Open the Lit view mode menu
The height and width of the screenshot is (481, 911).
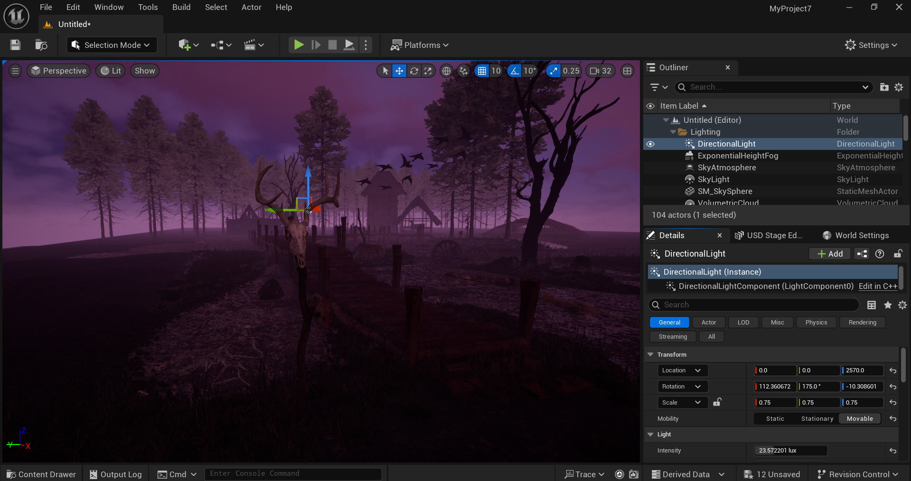[x=111, y=71]
